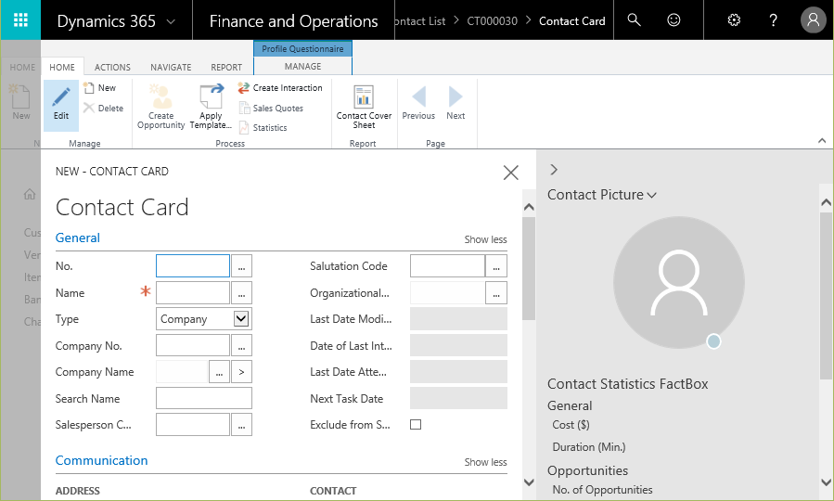Open the app launcher waffle grid
Image resolution: width=834 pixels, height=501 pixels.
[x=20, y=20]
